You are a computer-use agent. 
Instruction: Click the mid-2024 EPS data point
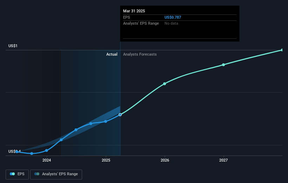[x=76, y=130]
